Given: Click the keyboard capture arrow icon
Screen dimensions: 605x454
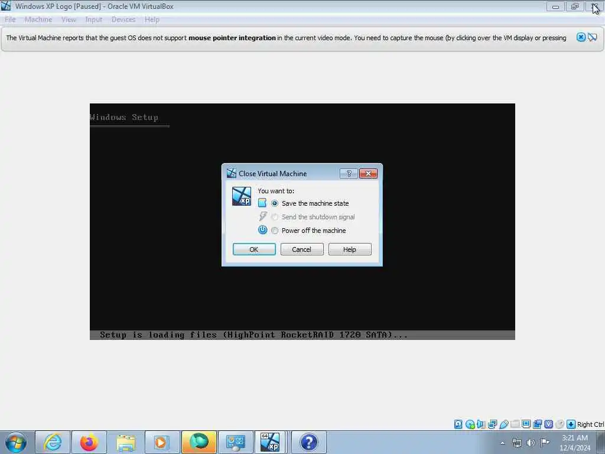Looking at the screenshot, I should click(571, 424).
